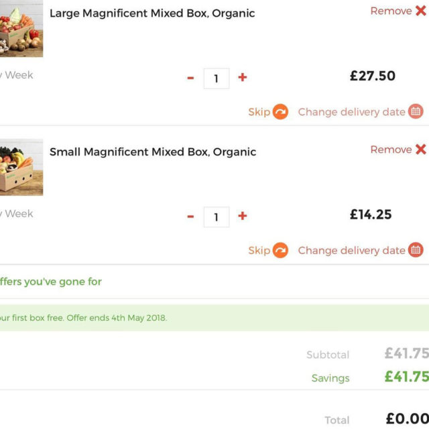Image resolution: width=429 pixels, height=429 pixels.
Task: Open the calendar icon for the Small box delivery
Action: coord(416,250)
